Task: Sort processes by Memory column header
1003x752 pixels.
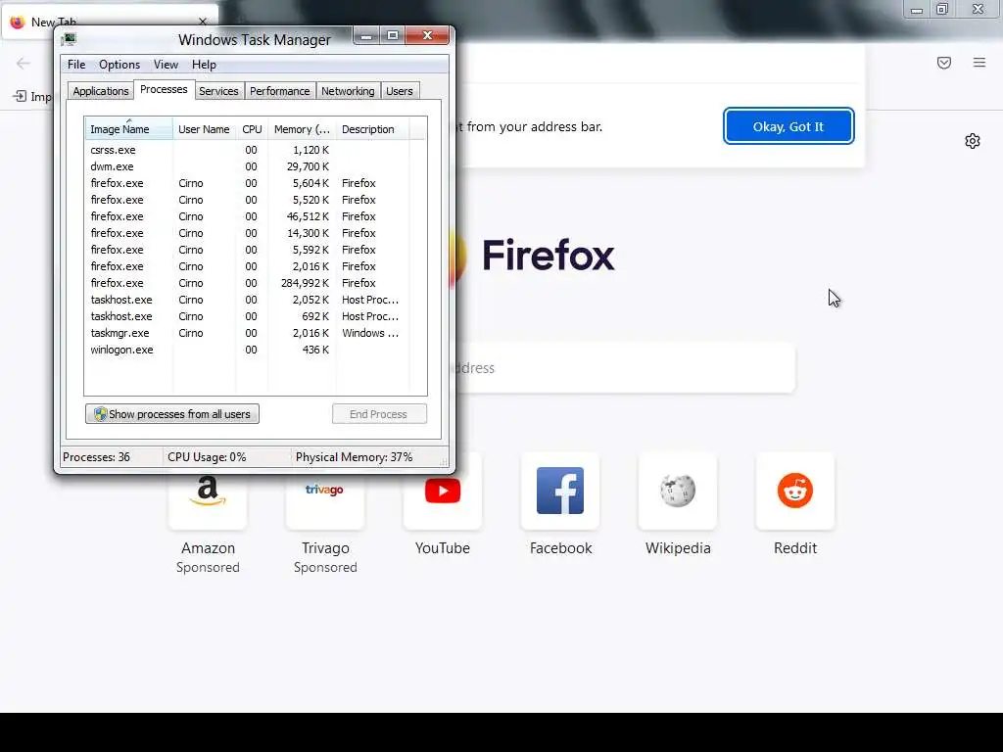Action: 302,129
